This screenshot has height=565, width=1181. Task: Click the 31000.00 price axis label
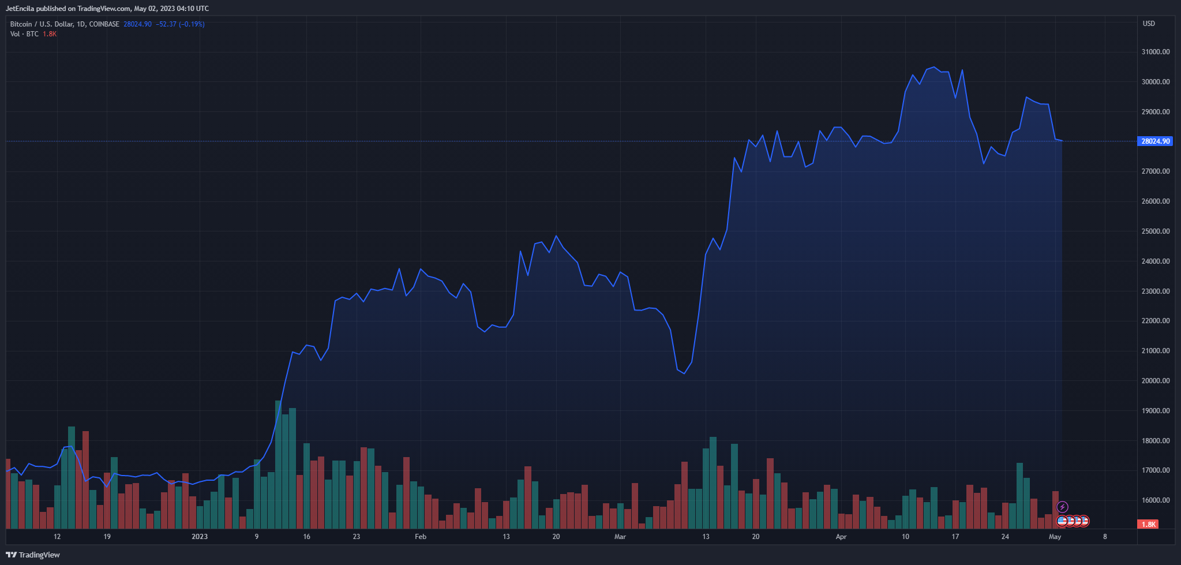1156,52
